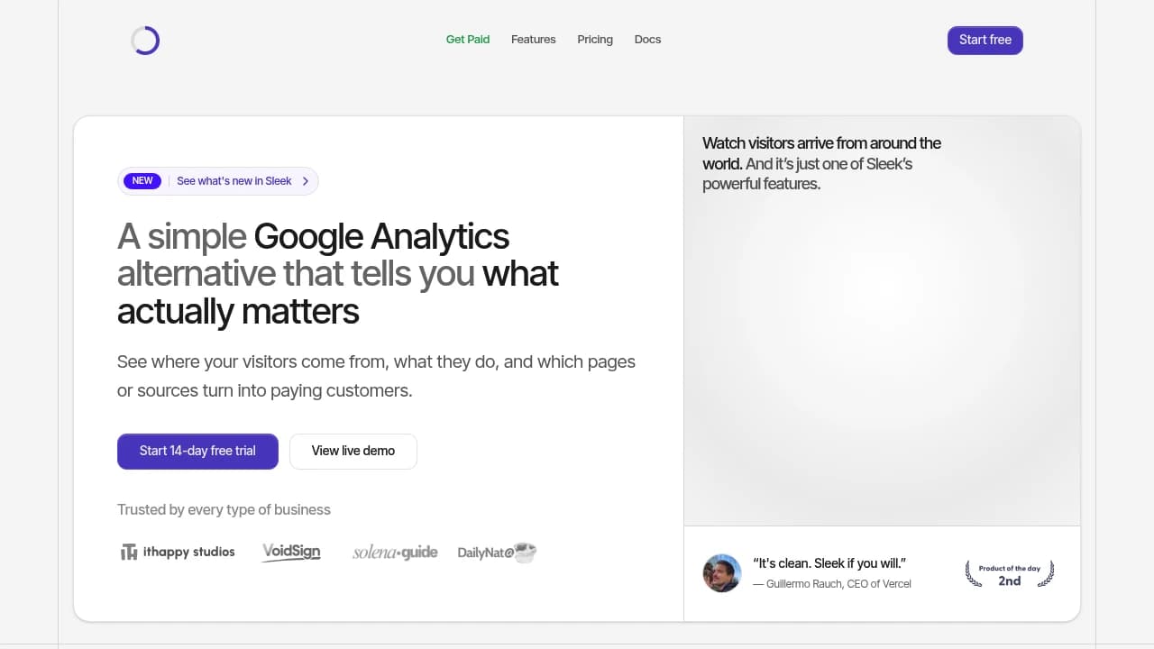Click the View live demo button

353,452
